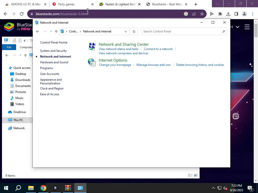
Task: Open Chrome from taskbar
Action: click(x=43, y=188)
